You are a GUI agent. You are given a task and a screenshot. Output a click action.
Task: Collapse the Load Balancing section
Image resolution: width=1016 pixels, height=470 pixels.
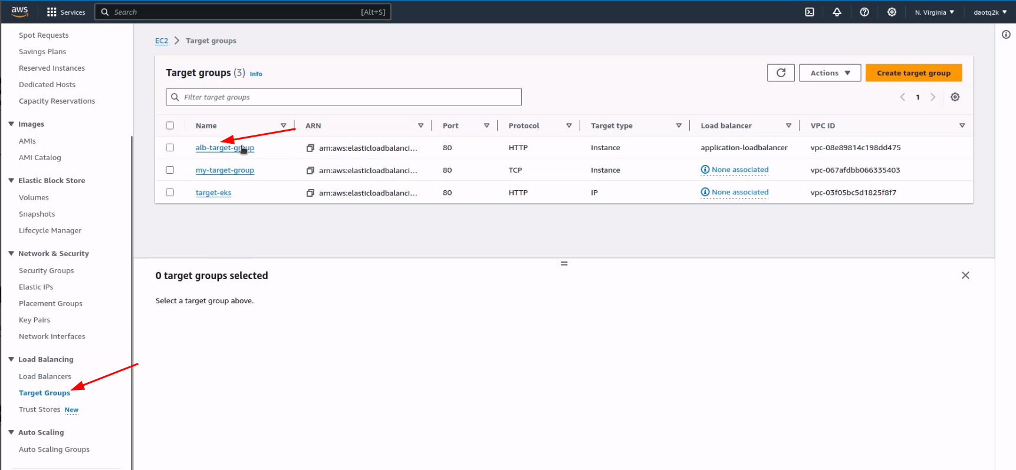click(11, 359)
